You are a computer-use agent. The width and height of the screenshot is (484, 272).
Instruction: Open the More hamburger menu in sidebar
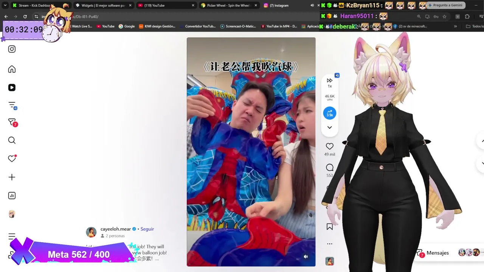coord(12,236)
